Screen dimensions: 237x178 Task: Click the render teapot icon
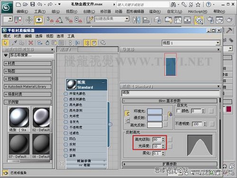pos(229,20)
